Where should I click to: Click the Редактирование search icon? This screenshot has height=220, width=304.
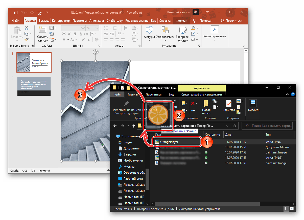(x=215, y=29)
